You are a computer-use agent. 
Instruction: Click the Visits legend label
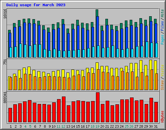162,71
